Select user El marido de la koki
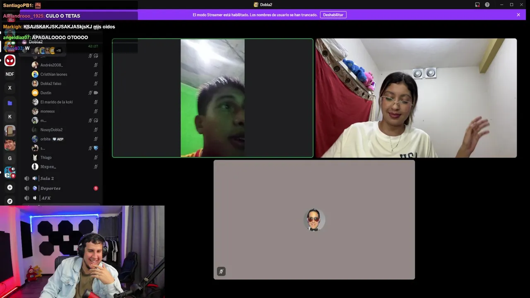The image size is (530, 298). tap(65, 102)
